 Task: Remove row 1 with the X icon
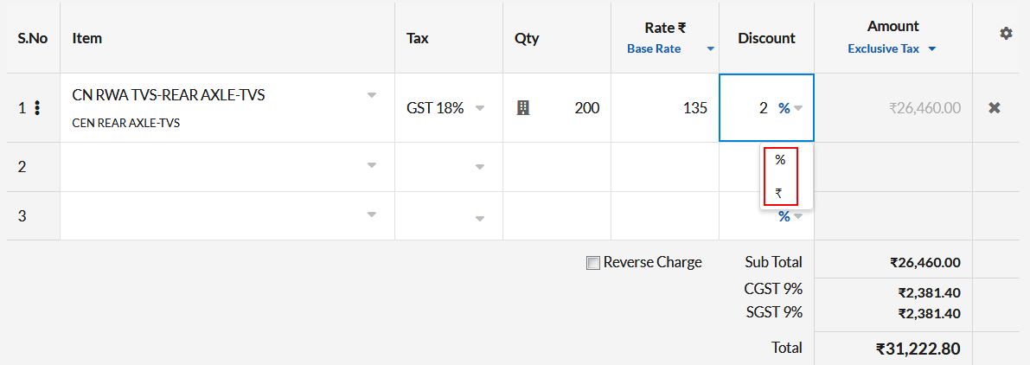click(995, 107)
